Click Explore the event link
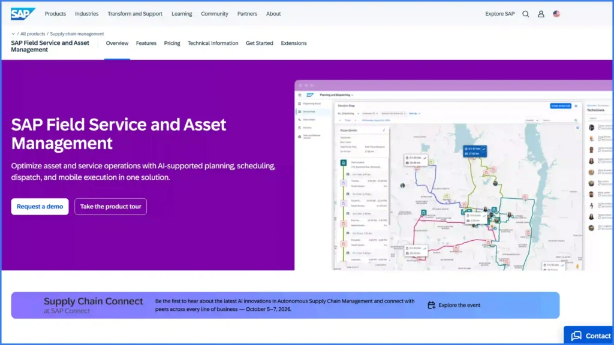 click(x=459, y=305)
